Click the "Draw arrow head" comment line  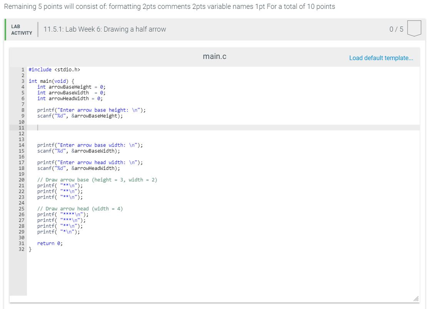[x=80, y=208]
